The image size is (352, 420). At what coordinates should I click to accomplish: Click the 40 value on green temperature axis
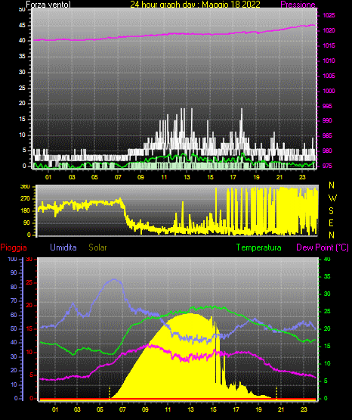pyautogui.click(x=327, y=259)
